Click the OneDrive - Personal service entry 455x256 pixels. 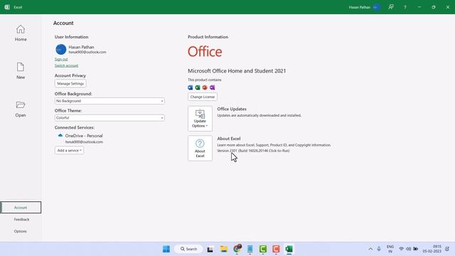[84, 136]
